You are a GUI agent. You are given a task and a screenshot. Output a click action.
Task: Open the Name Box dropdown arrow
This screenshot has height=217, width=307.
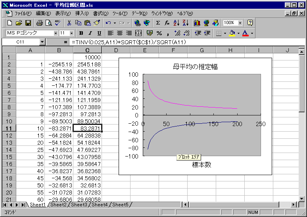[x=42, y=42]
